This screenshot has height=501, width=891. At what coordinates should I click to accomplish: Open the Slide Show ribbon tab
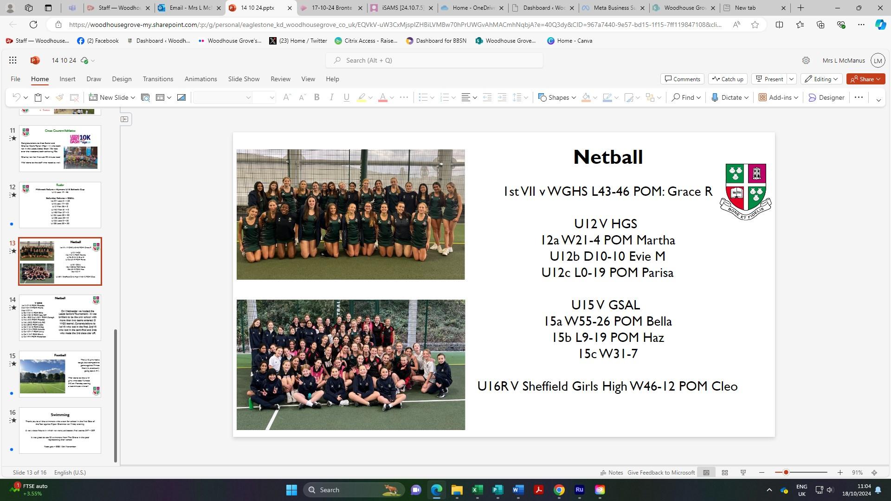tap(244, 79)
